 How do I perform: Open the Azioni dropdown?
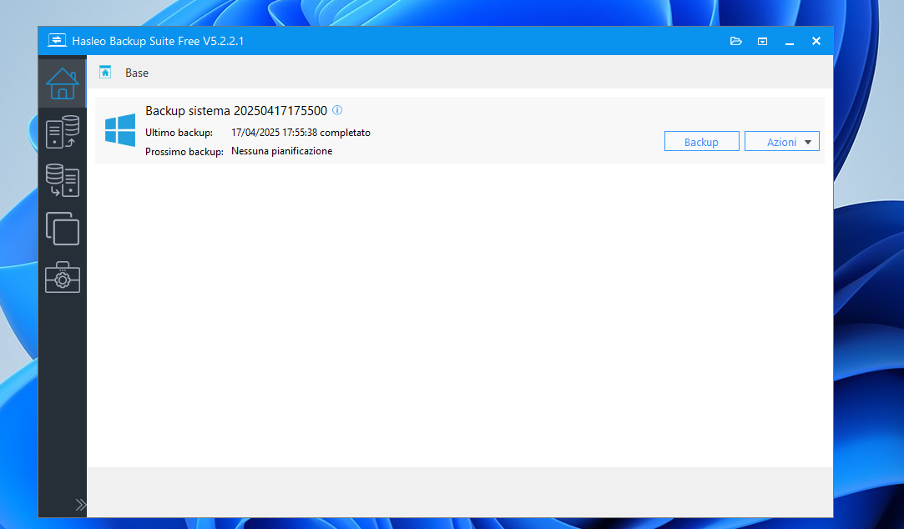pos(782,141)
